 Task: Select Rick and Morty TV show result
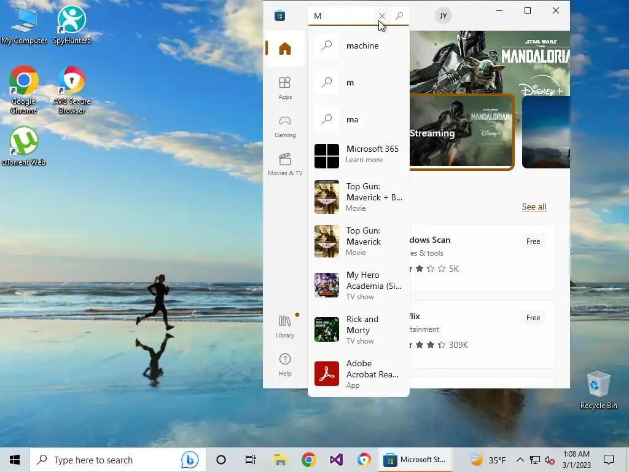tap(359, 329)
